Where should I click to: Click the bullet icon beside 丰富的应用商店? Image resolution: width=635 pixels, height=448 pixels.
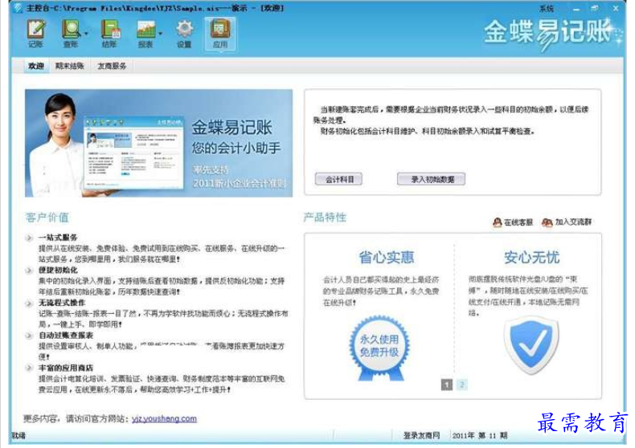coord(29,368)
